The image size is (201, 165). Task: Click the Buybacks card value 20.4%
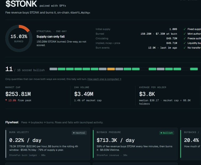pos(192,140)
